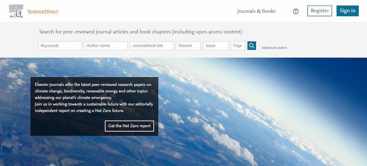Image resolution: width=367 pixels, height=166 pixels.
Task: Open the help question mark icon
Action: [296, 11]
